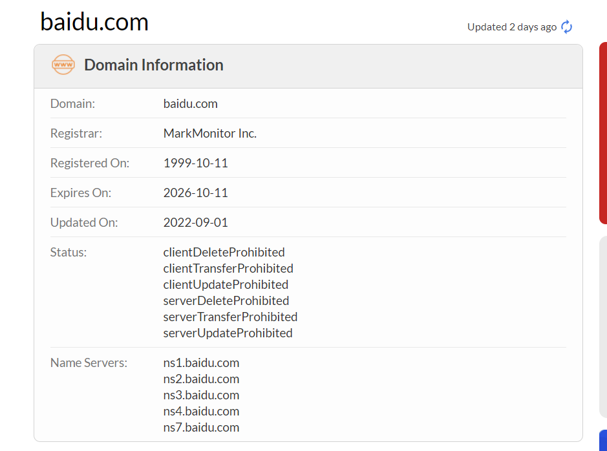Screen dimensions: 607x451
Task: Click the serverDeleteProhibited status
Action: (x=226, y=300)
